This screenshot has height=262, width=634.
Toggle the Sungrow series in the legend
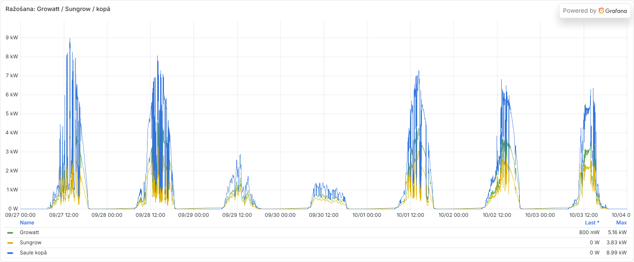[30, 243]
